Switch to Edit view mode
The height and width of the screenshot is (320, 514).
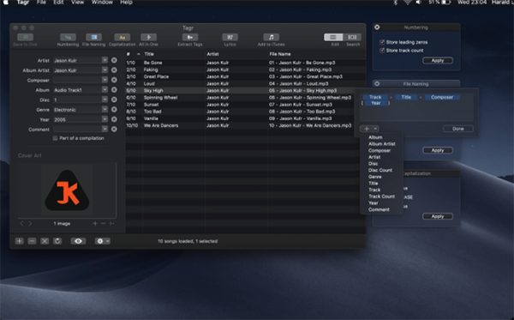[333, 37]
